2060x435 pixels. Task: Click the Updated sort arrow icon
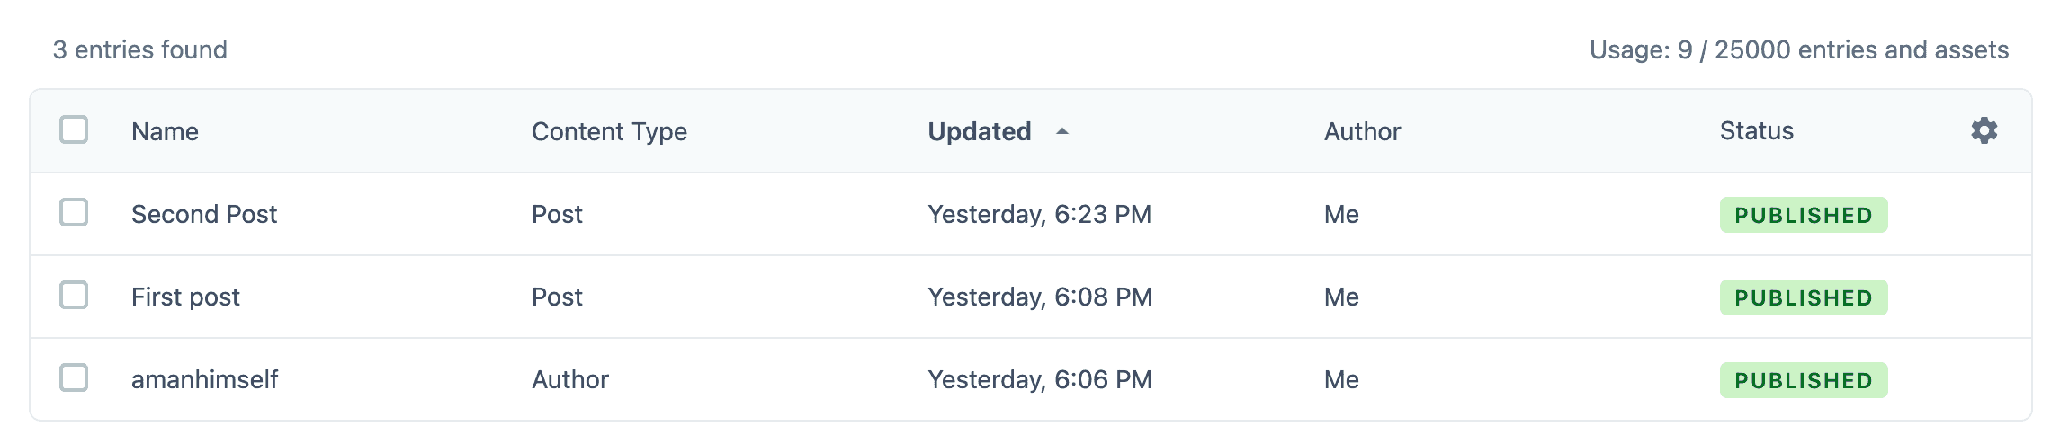point(1062,131)
